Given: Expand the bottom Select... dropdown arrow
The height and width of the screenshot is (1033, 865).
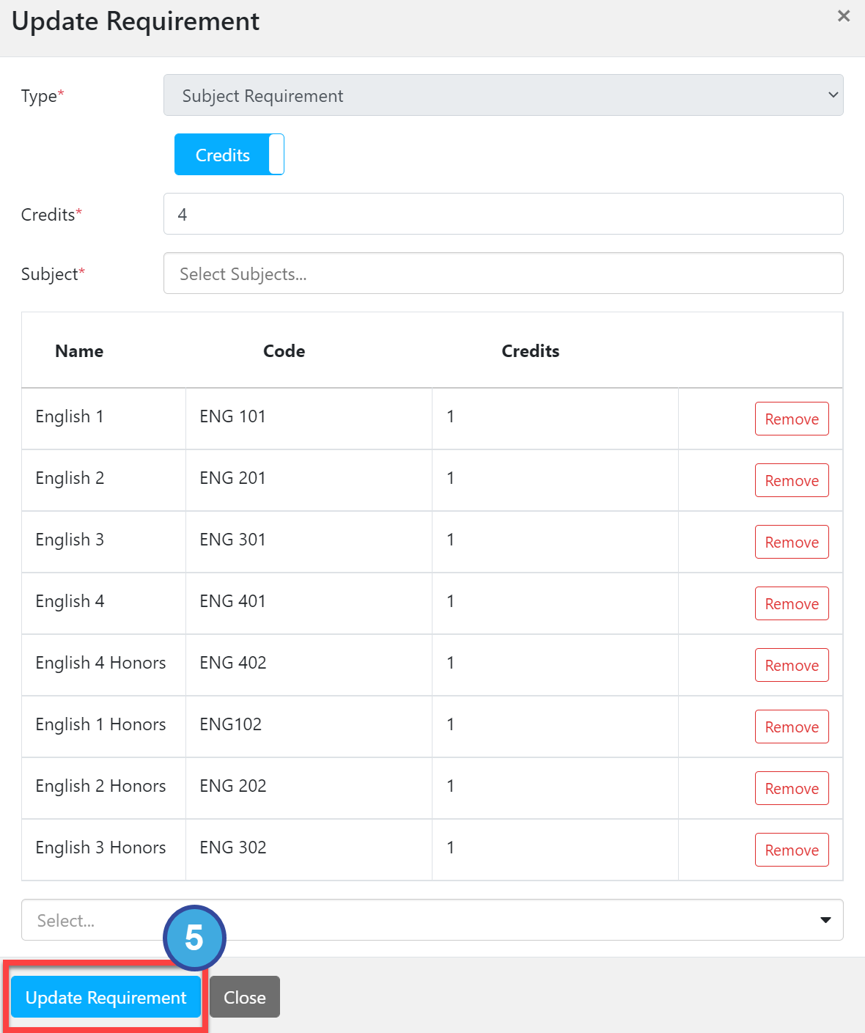Looking at the screenshot, I should point(825,920).
